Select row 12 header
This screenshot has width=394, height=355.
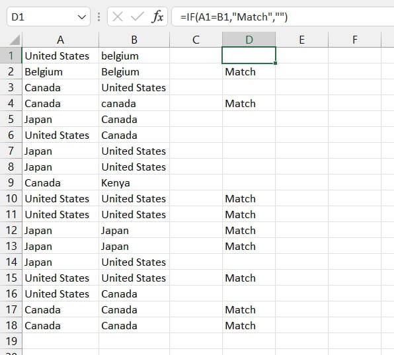click(x=11, y=230)
